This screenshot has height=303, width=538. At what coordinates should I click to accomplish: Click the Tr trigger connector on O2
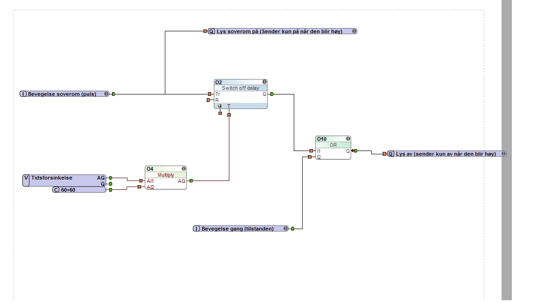point(210,94)
